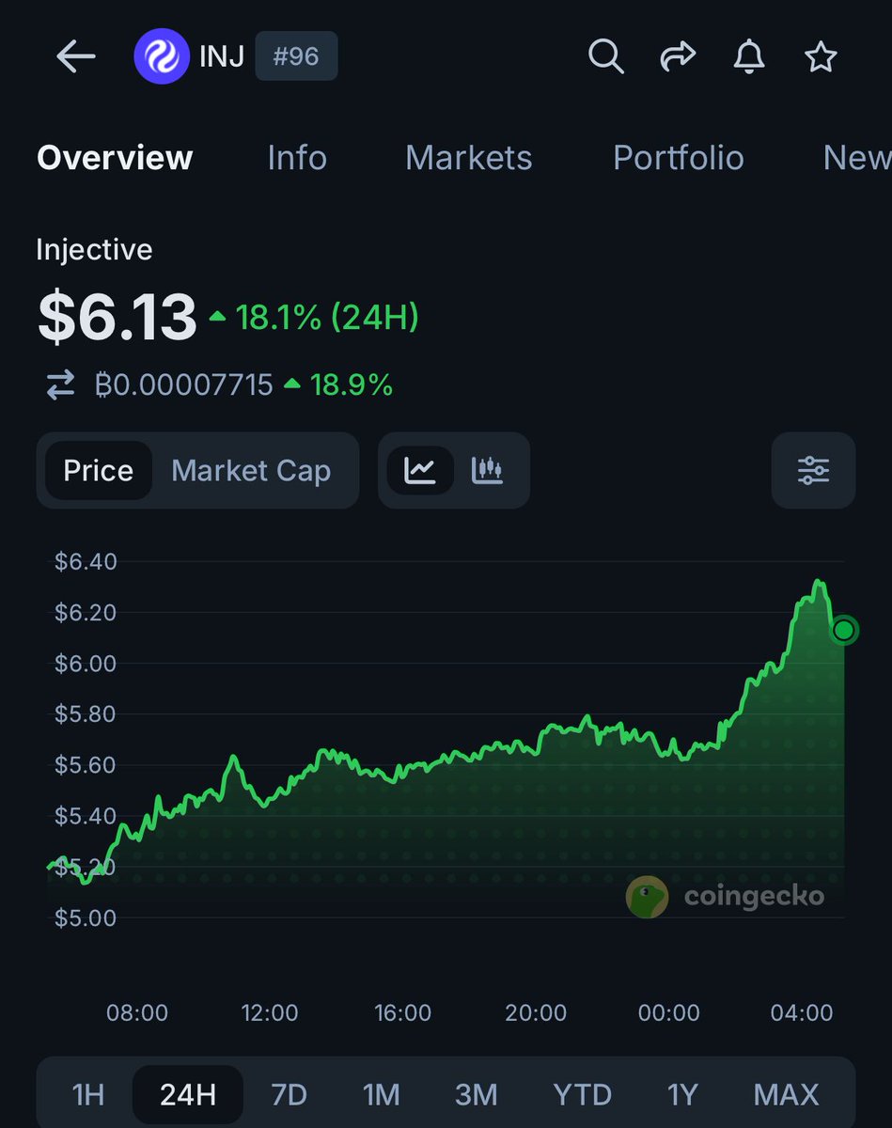Choose the 1M time range

(x=381, y=1094)
